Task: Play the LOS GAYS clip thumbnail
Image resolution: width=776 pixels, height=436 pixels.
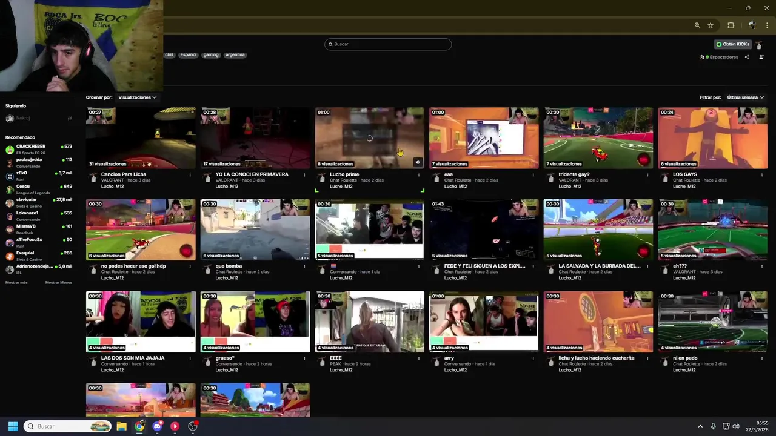Action: coord(713,138)
